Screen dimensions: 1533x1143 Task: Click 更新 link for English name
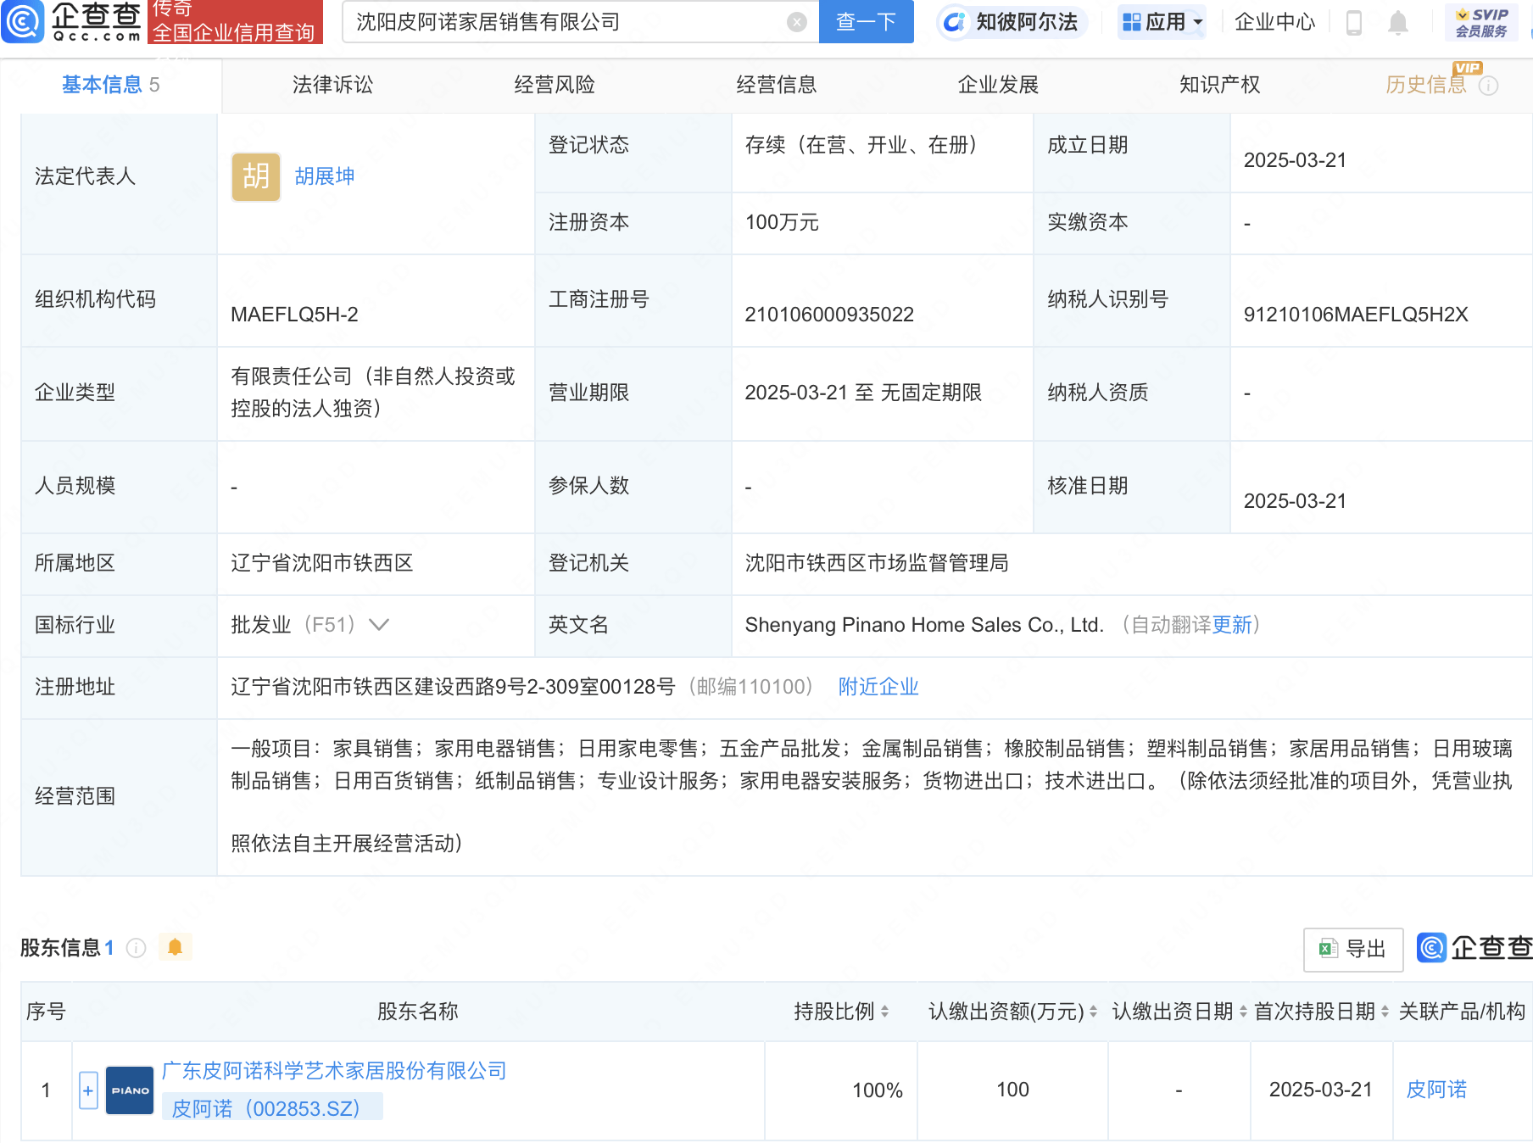tap(1232, 625)
